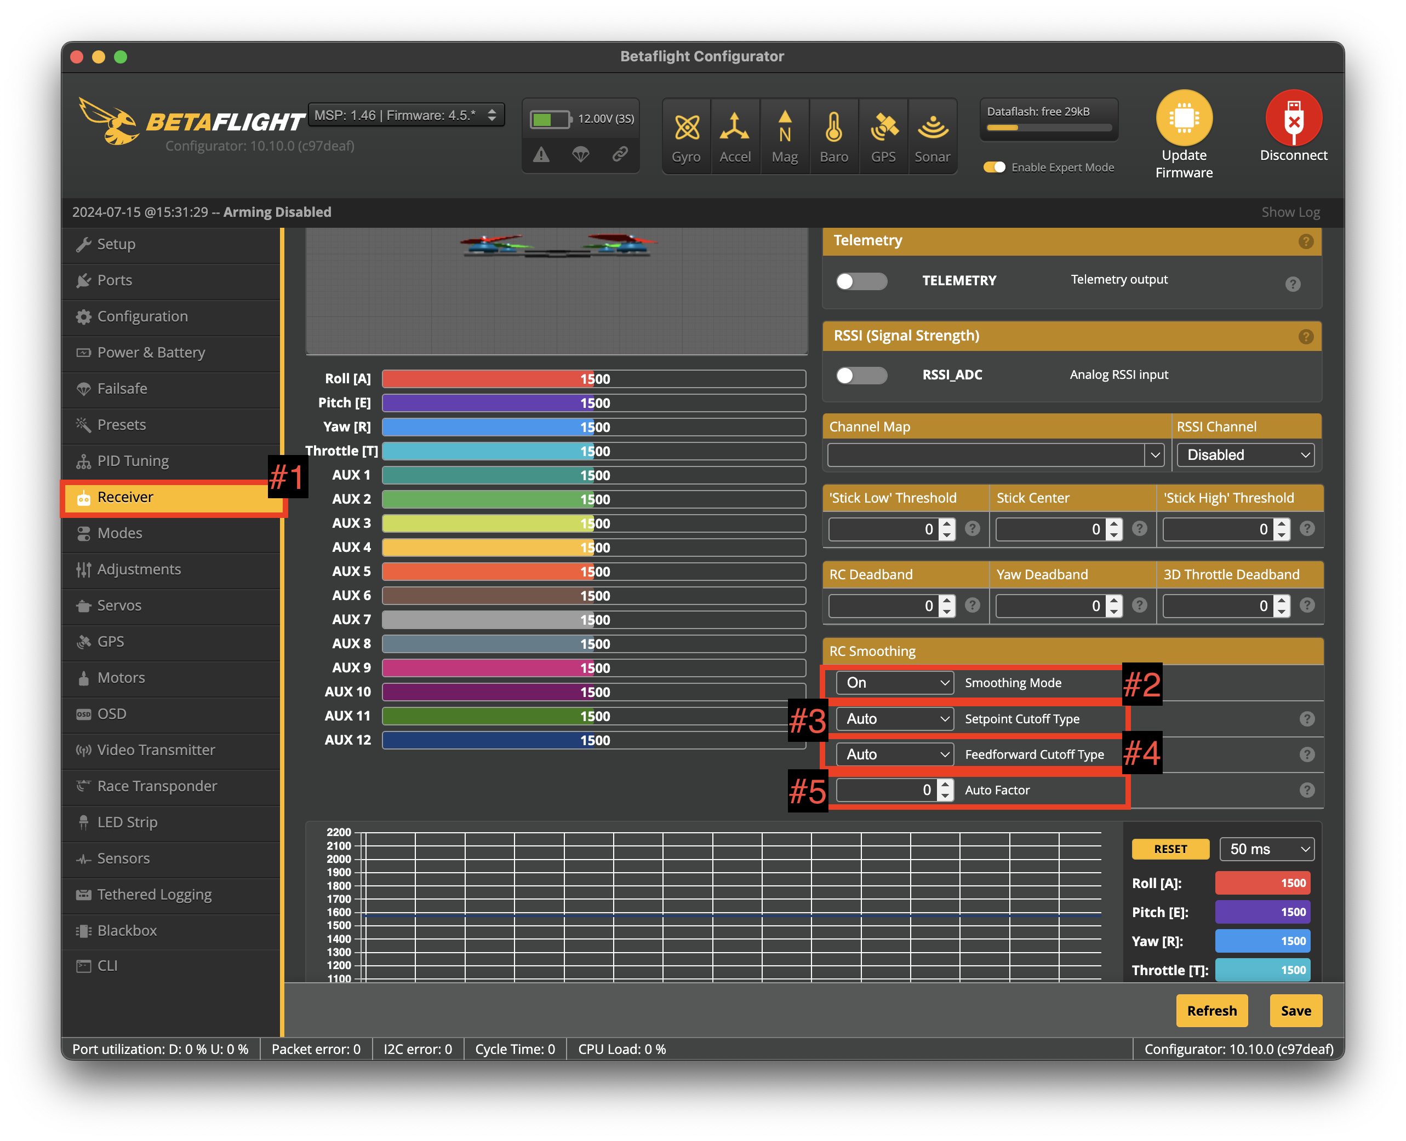Toggle the TELEMETRY feature switch
The image size is (1406, 1141).
861,281
